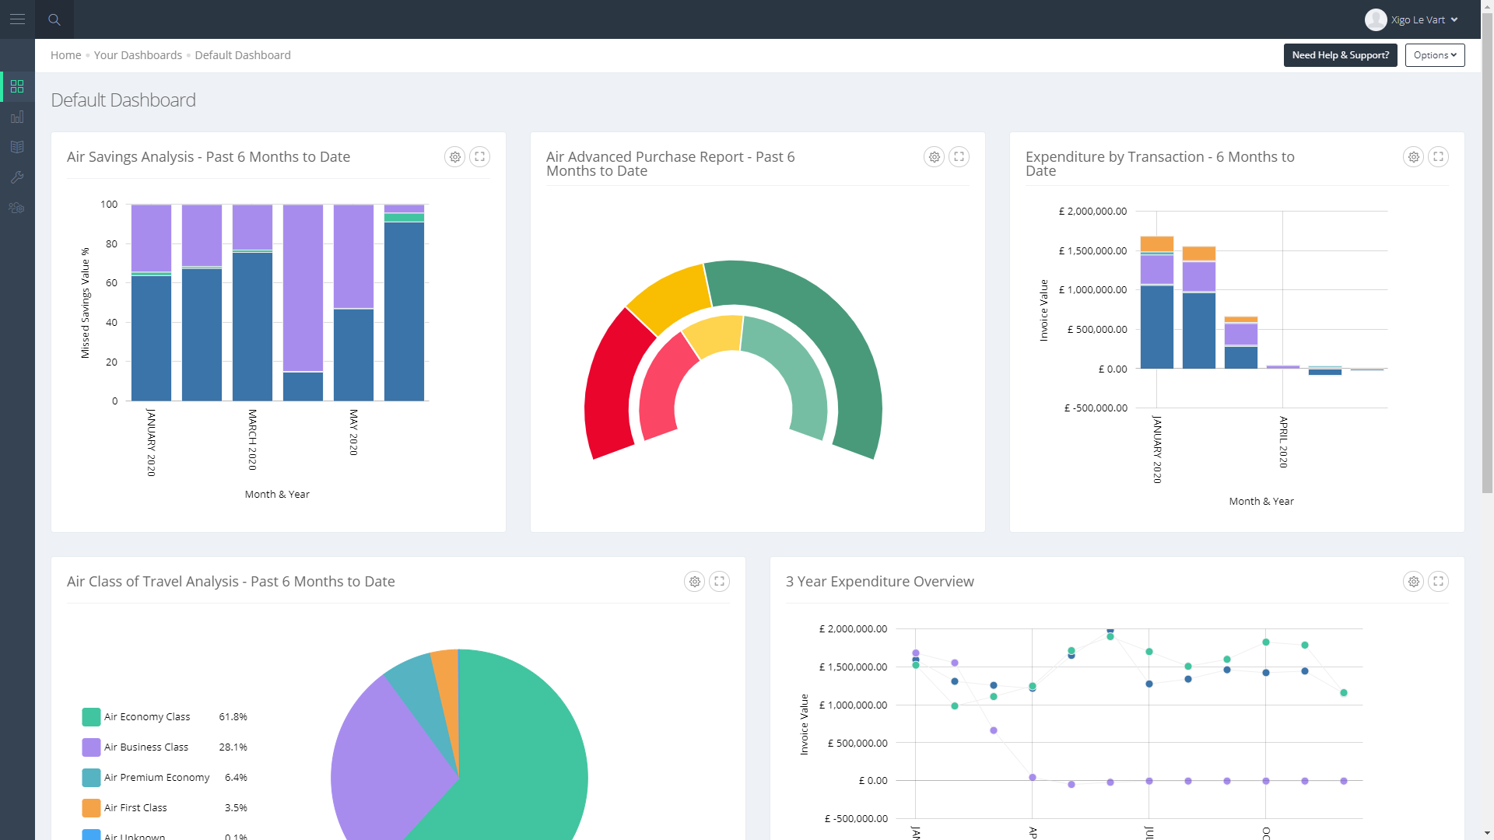
Task: Open the hamburger menu
Action: click(x=17, y=19)
